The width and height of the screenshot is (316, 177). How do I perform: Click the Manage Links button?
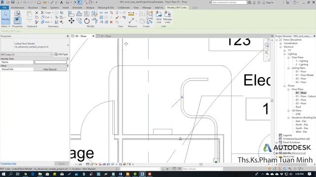167,17
